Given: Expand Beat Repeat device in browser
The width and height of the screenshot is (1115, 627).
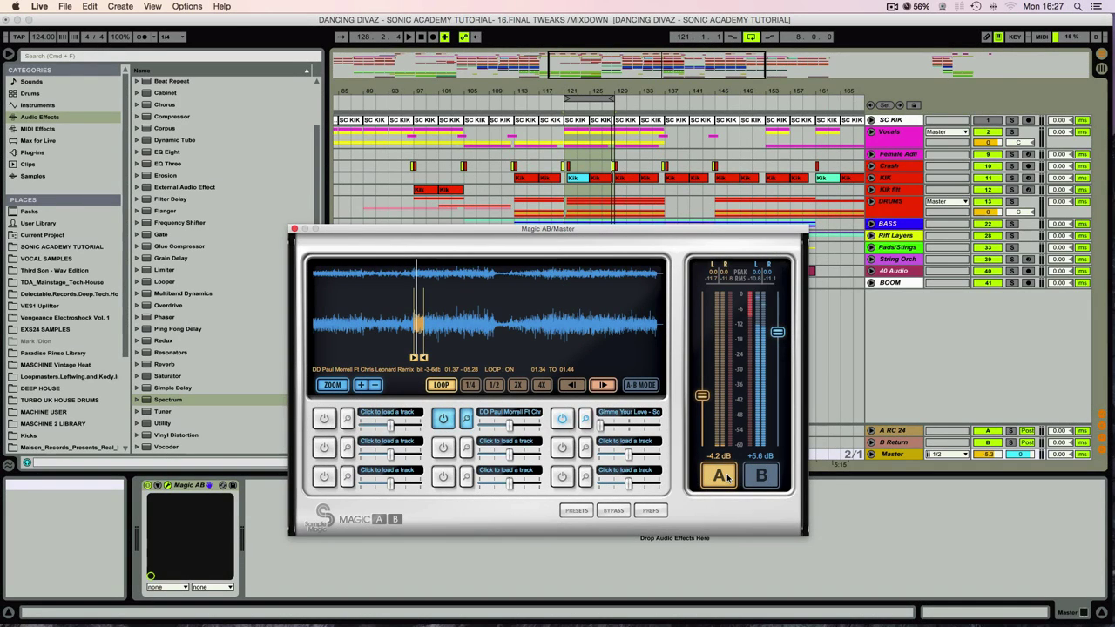Looking at the screenshot, I should click(x=137, y=81).
